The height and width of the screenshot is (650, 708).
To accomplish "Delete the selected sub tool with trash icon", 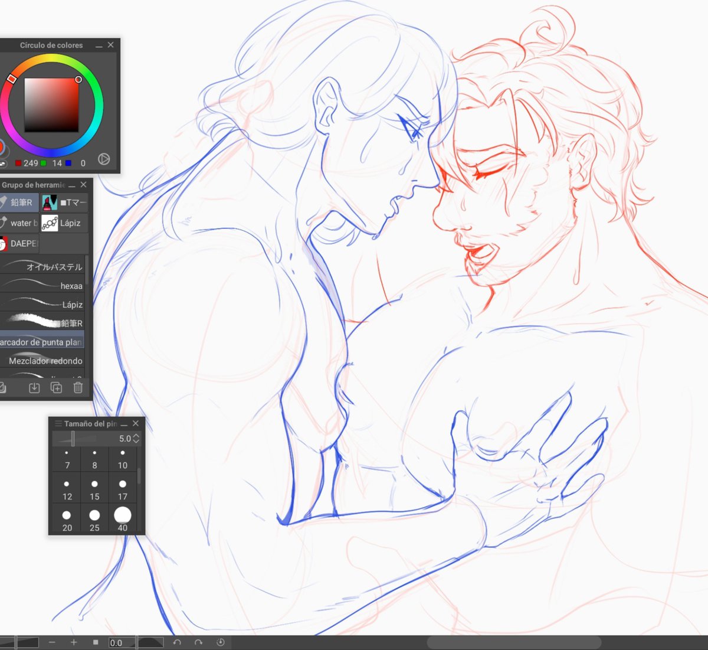I will click(x=78, y=388).
